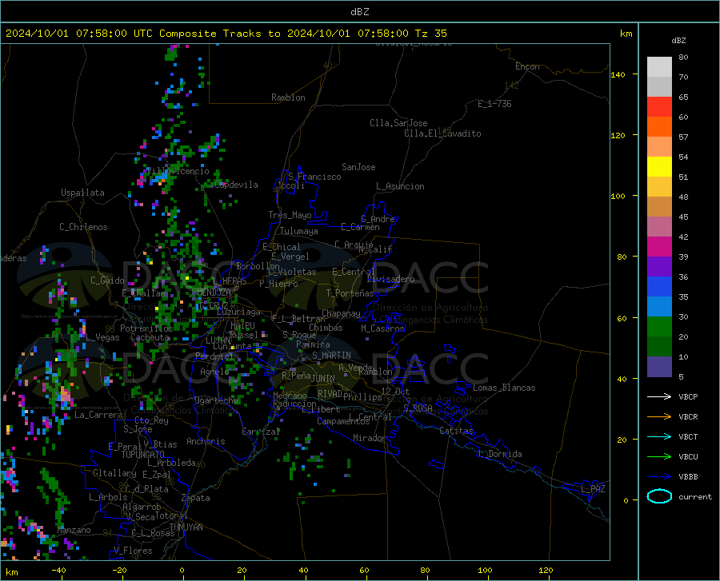Click the Encon label at top right
The width and height of the screenshot is (720, 581).
(527, 66)
